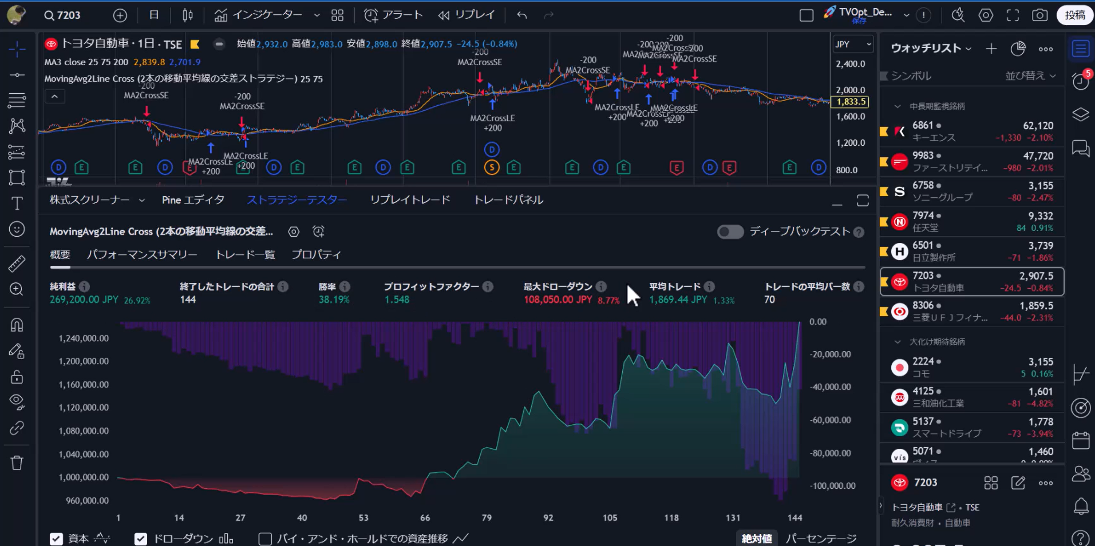This screenshot has width=1095, height=546.
Task: Create an alert from the toolbar
Action: click(x=393, y=15)
